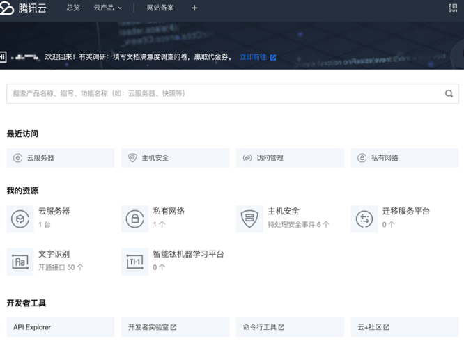Open recent 主机安全 shortcut

point(175,158)
